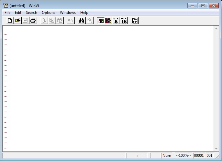Copy selection using Copy icon

click(x=52, y=21)
